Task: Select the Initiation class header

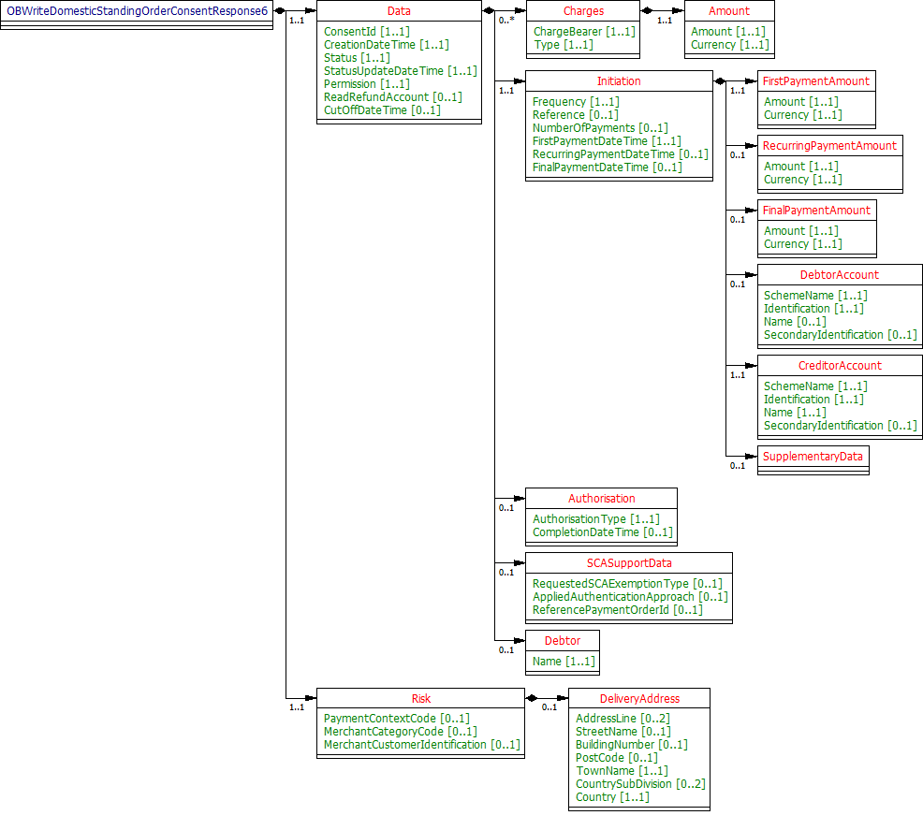Action: coord(619,81)
